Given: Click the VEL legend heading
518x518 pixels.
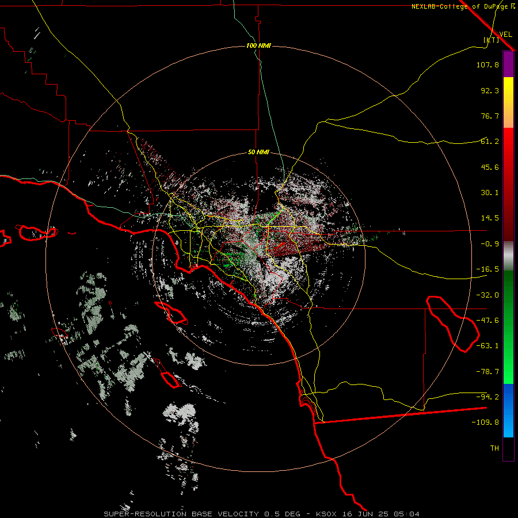Looking at the screenshot, I should click(505, 35).
